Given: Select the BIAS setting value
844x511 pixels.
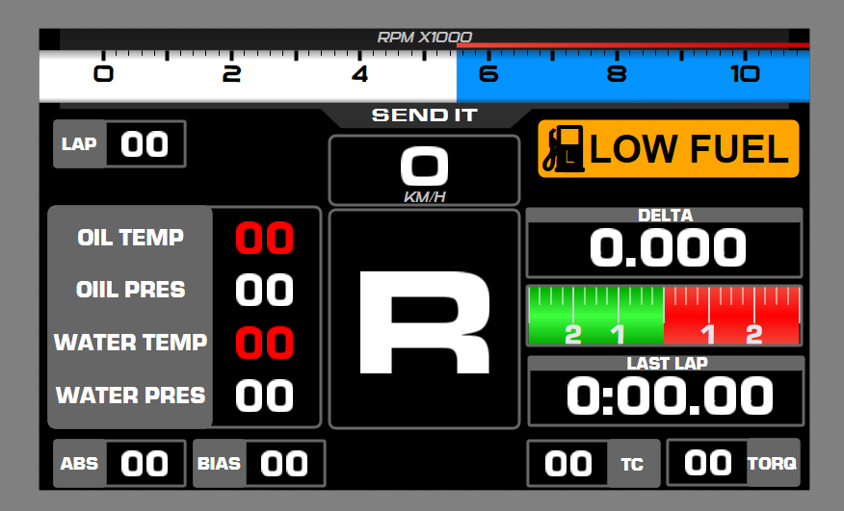Looking at the screenshot, I should coord(284,464).
